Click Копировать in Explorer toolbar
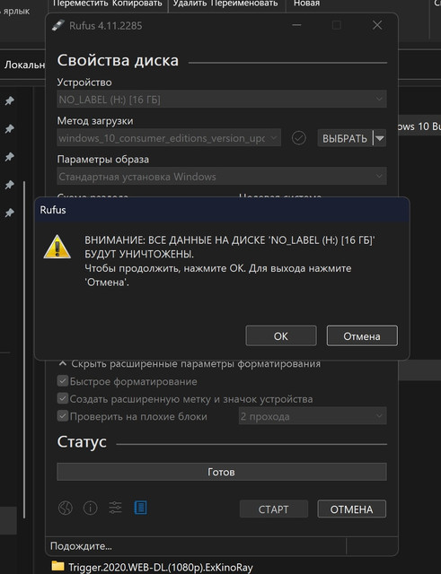Viewport: 441px width, 574px height. (x=137, y=4)
